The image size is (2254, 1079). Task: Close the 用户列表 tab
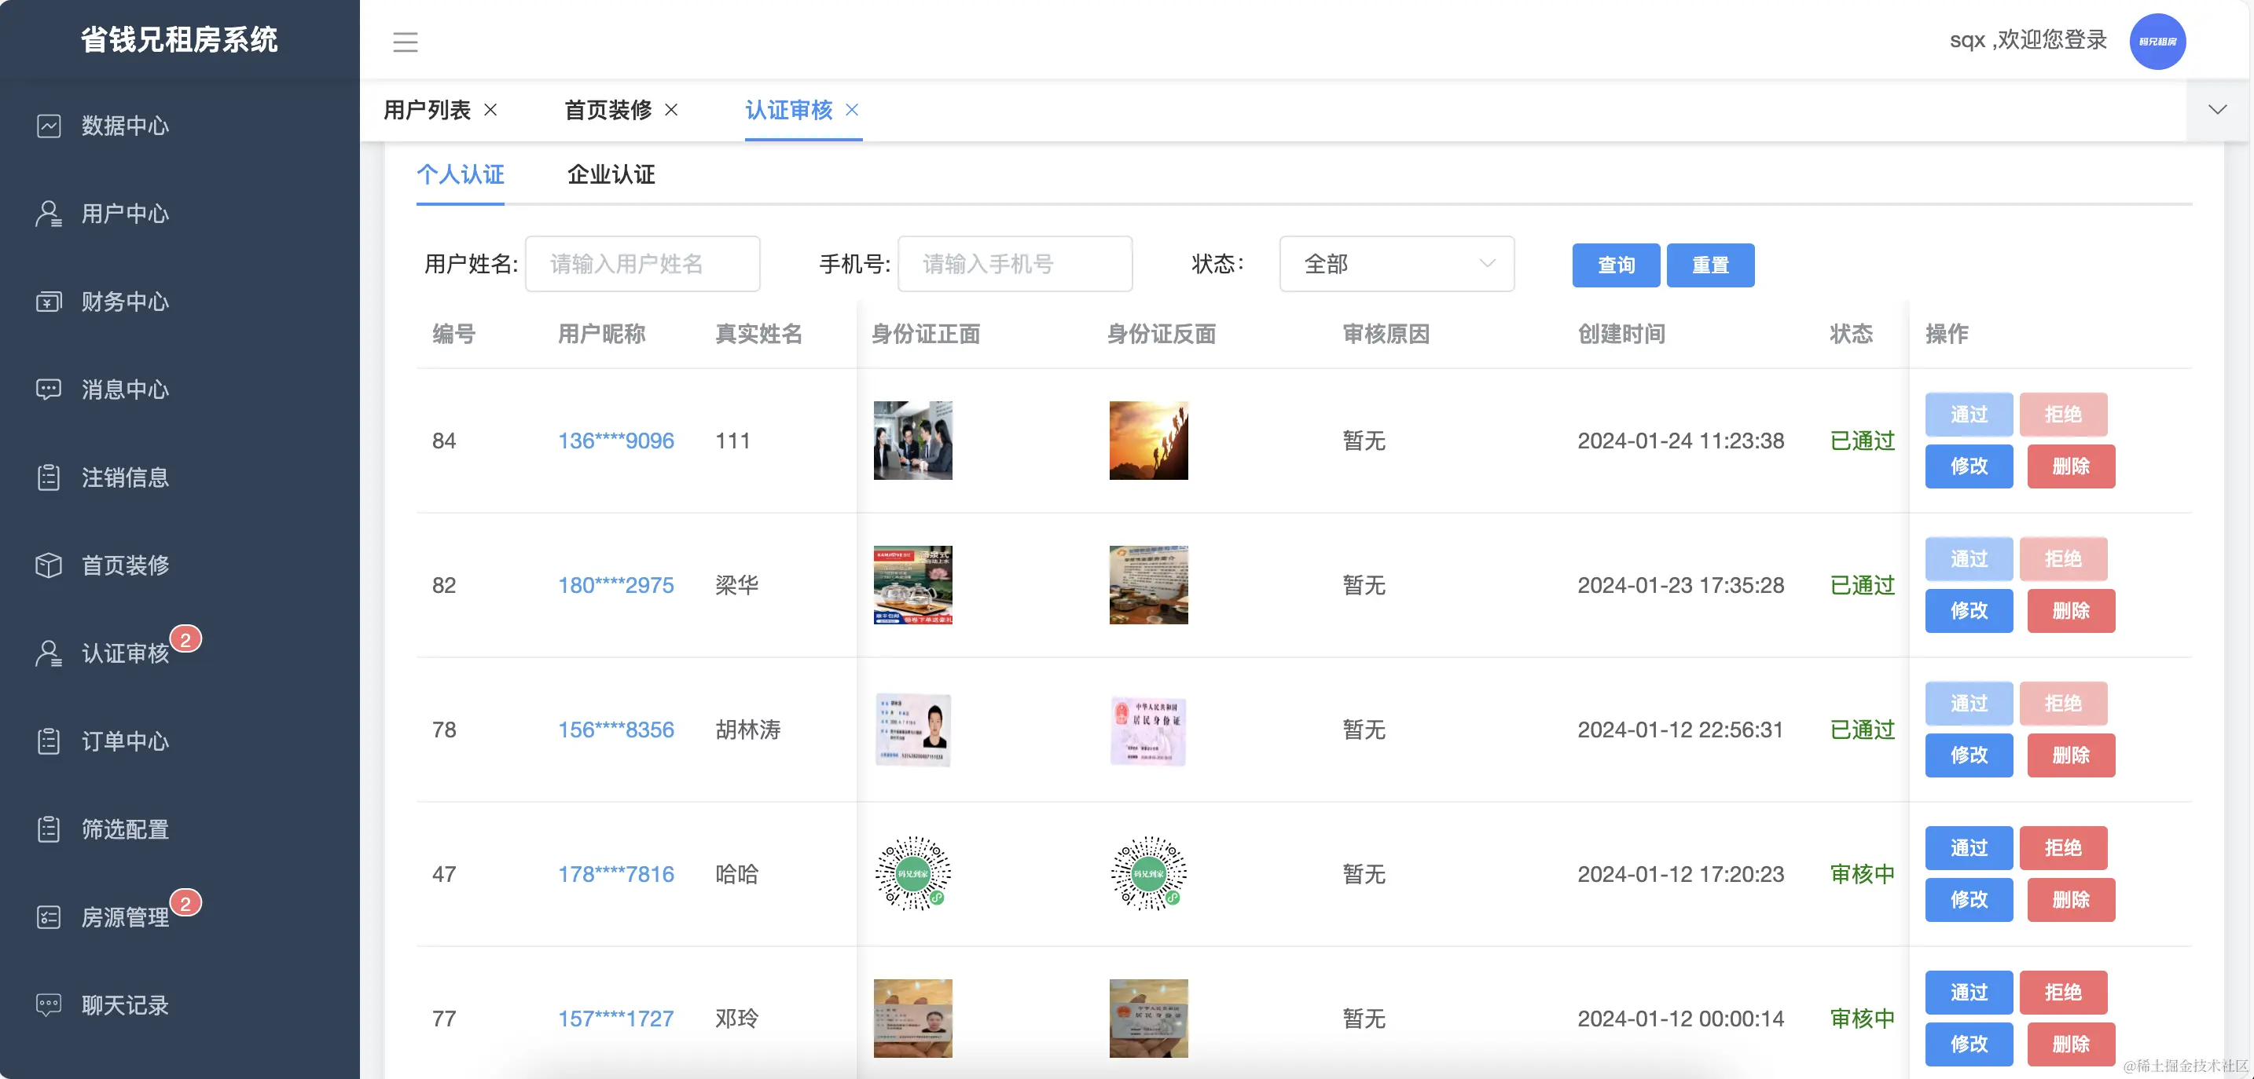coord(491,111)
